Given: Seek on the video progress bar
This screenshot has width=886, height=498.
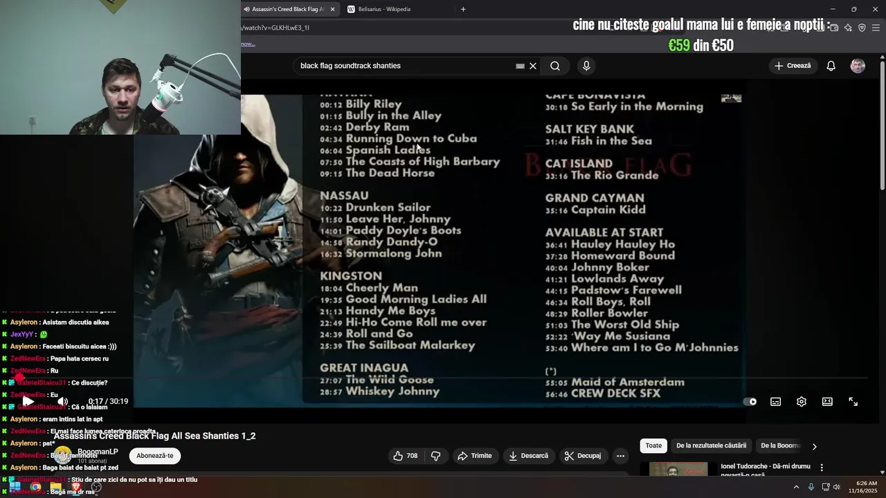Looking at the screenshot, I should point(443,379).
